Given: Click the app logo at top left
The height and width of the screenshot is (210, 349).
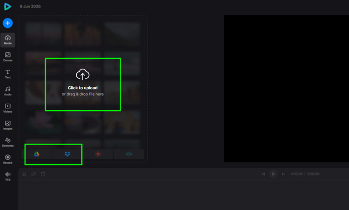Looking at the screenshot, I should pyautogui.click(x=7, y=6).
